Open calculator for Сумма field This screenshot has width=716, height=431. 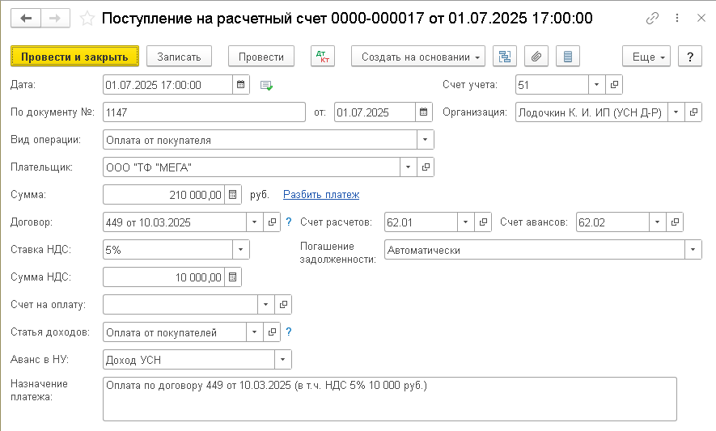[233, 194]
